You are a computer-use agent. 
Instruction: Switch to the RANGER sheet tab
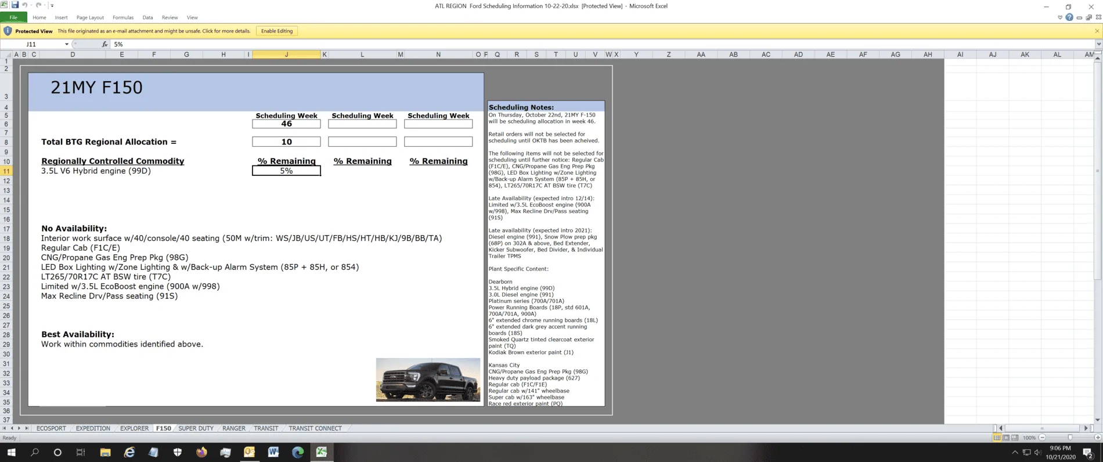pos(234,428)
